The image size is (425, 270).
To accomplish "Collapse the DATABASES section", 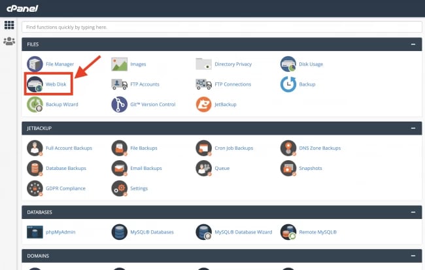I will point(413,212).
